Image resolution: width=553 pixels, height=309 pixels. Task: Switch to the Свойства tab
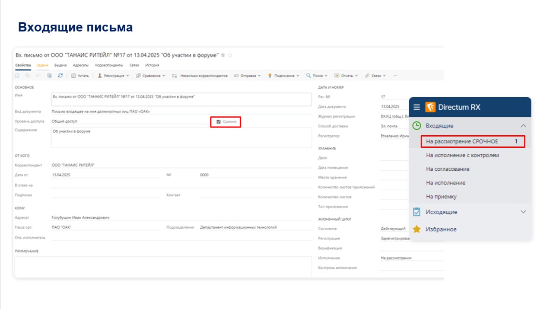(x=23, y=65)
